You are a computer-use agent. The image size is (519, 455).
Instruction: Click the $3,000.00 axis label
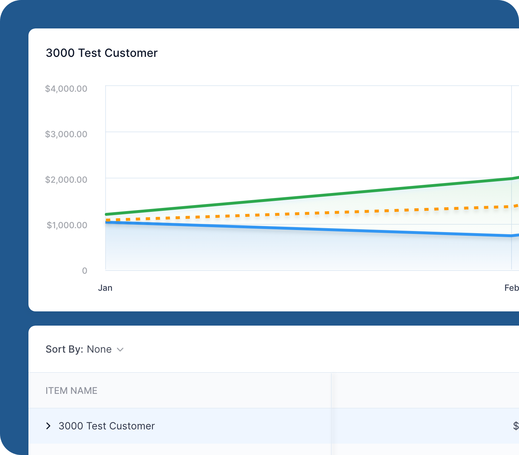click(66, 134)
